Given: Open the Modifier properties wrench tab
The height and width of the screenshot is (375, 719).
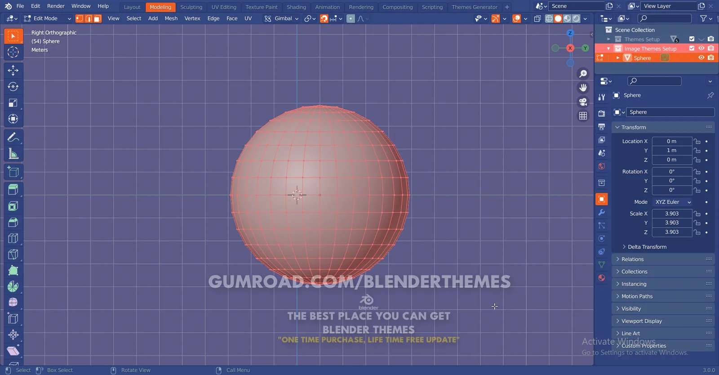Looking at the screenshot, I should click(x=602, y=212).
